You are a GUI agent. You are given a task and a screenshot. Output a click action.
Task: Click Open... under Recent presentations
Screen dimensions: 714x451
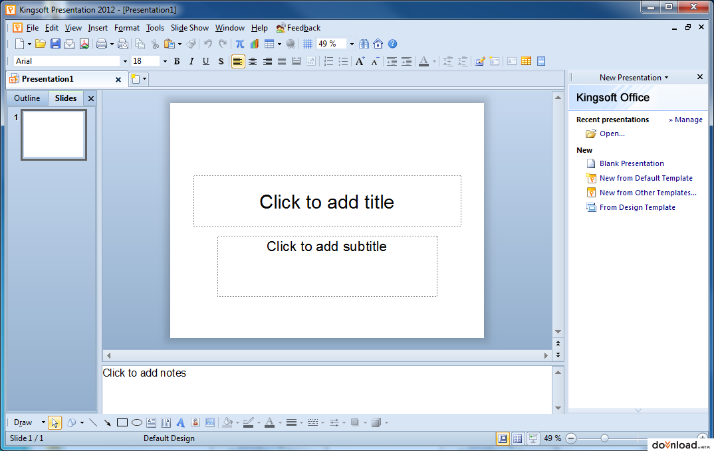click(x=612, y=134)
